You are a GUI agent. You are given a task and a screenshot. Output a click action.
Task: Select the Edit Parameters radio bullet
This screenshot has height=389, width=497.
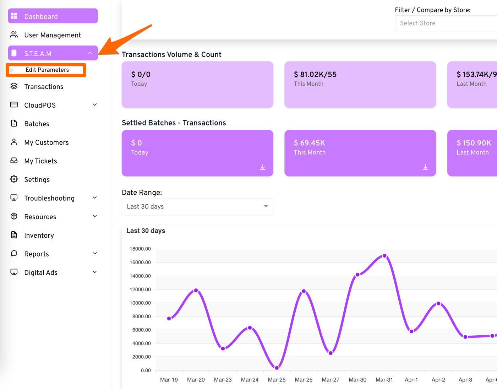click(11, 70)
